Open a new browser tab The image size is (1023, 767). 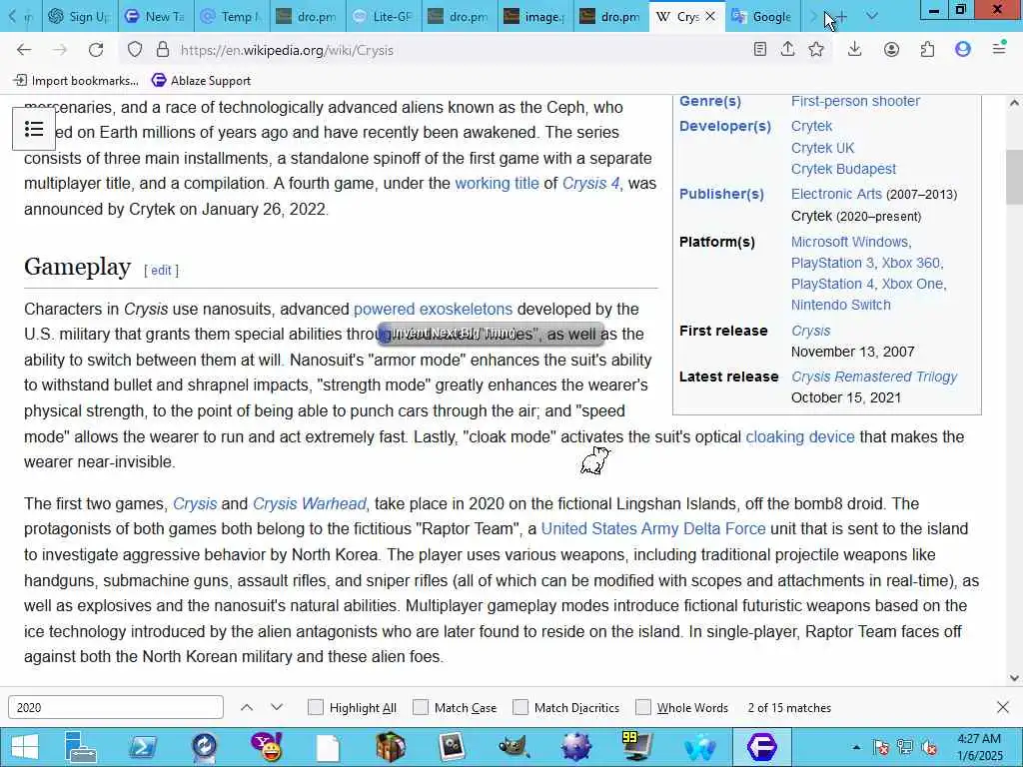(x=841, y=17)
